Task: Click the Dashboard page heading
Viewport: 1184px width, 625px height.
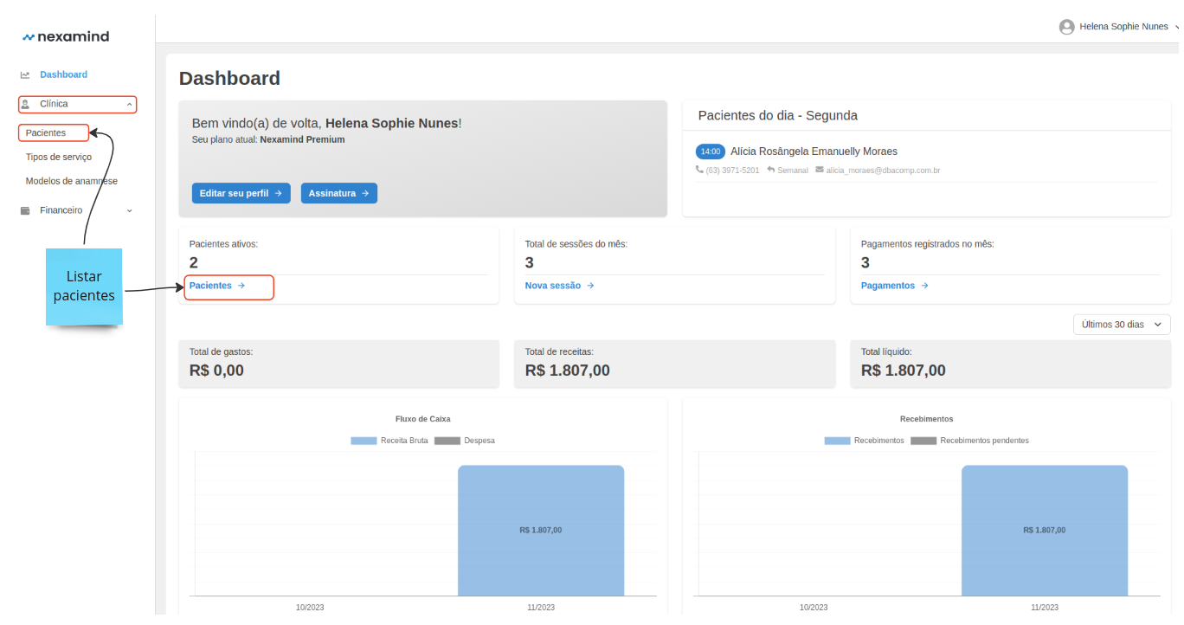Action: [229, 78]
